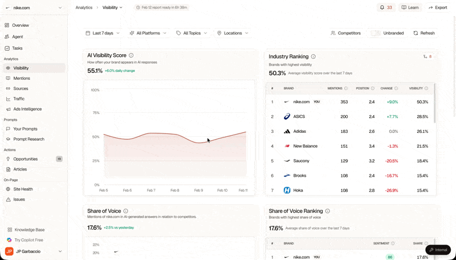
Task: Click Sentiment column info icon
Action: coord(393,243)
